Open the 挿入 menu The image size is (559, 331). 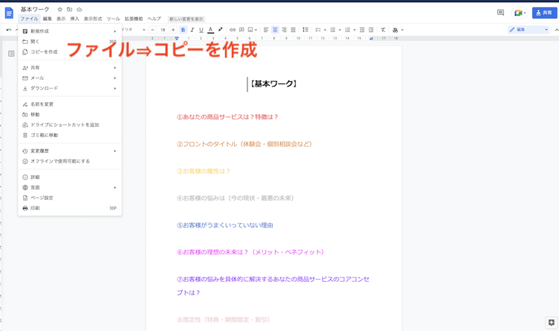(x=75, y=19)
